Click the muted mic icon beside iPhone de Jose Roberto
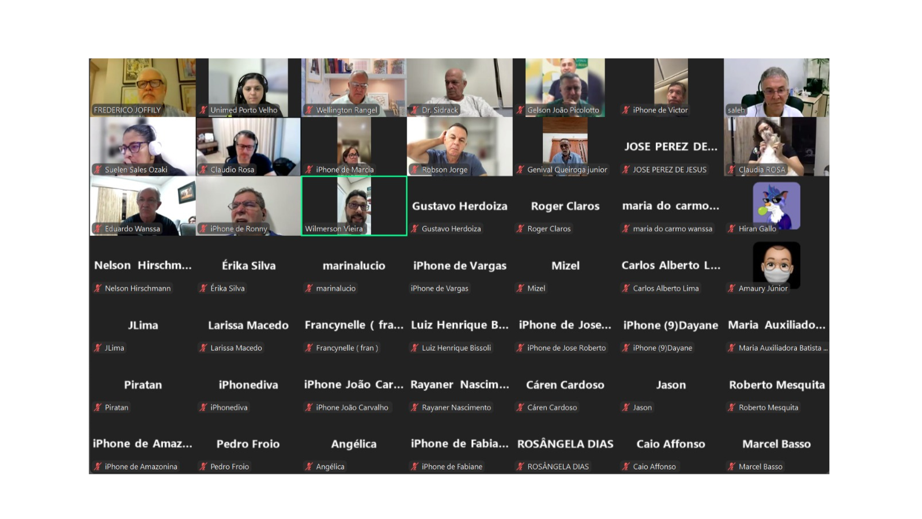 coord(520,348)
